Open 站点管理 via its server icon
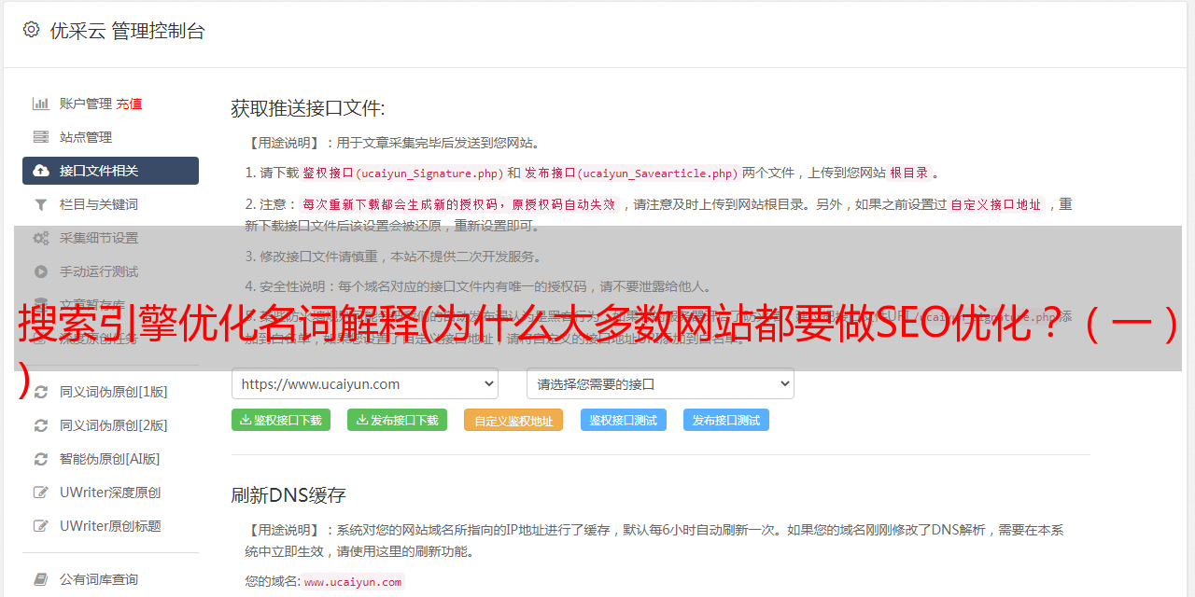This screenshot has height=597, width=1195. coord(41,137)
